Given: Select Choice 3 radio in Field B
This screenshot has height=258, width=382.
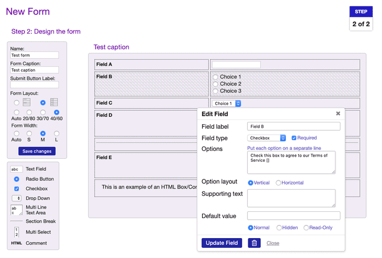Looking at the screenshot, I should pyautogui.click(x=215, y=91).
